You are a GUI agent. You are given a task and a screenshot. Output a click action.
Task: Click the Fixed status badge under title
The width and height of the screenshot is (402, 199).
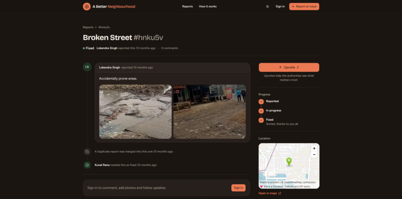[x=88, y=48]
